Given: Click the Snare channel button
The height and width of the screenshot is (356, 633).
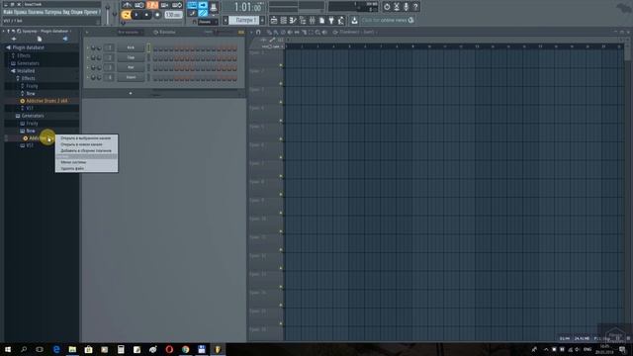Looking at the screenshot, I should (131, 77).
